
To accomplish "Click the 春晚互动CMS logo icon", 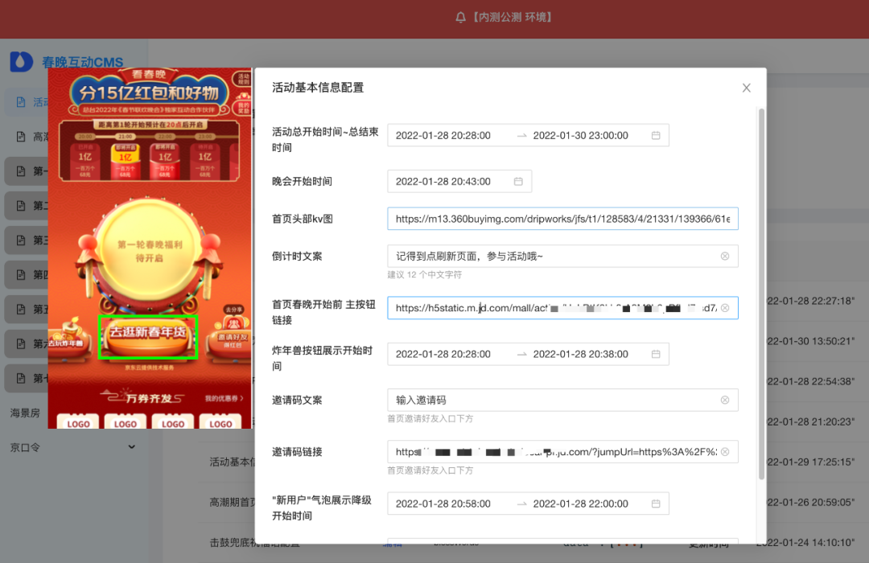I will (x=22, y=61).
